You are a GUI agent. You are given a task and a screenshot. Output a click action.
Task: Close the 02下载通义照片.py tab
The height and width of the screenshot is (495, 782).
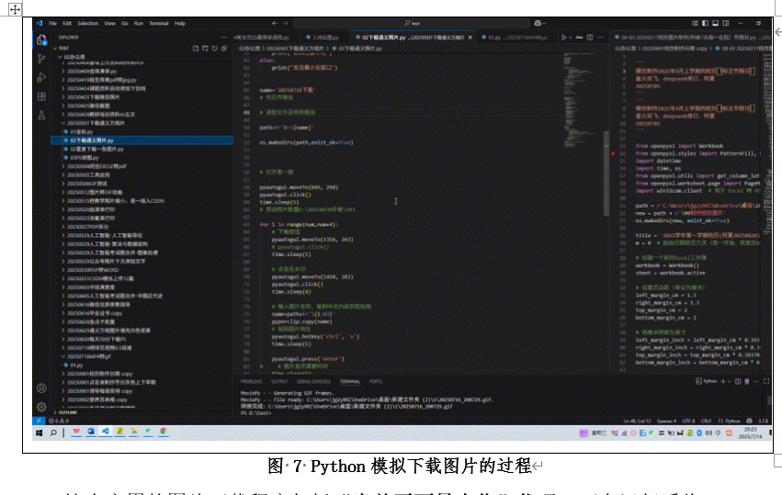(x=470, y=38)
